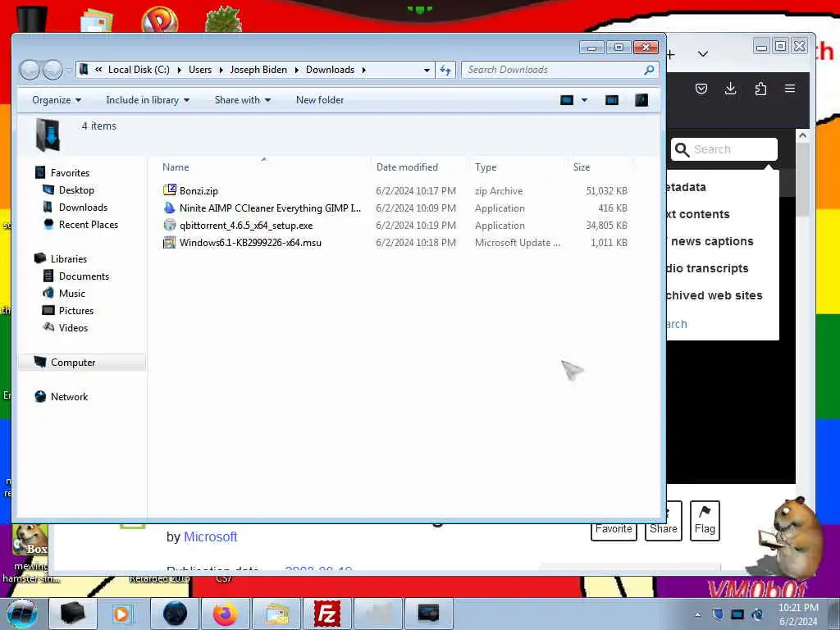Open Firefox hamburger menu
This screenshot has width=840, height=630.
[790, 89]
